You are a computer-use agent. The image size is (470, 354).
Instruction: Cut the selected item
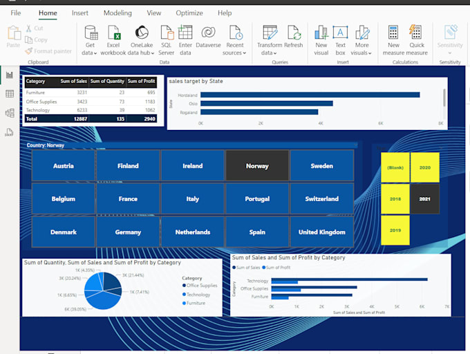coord(34,28)
